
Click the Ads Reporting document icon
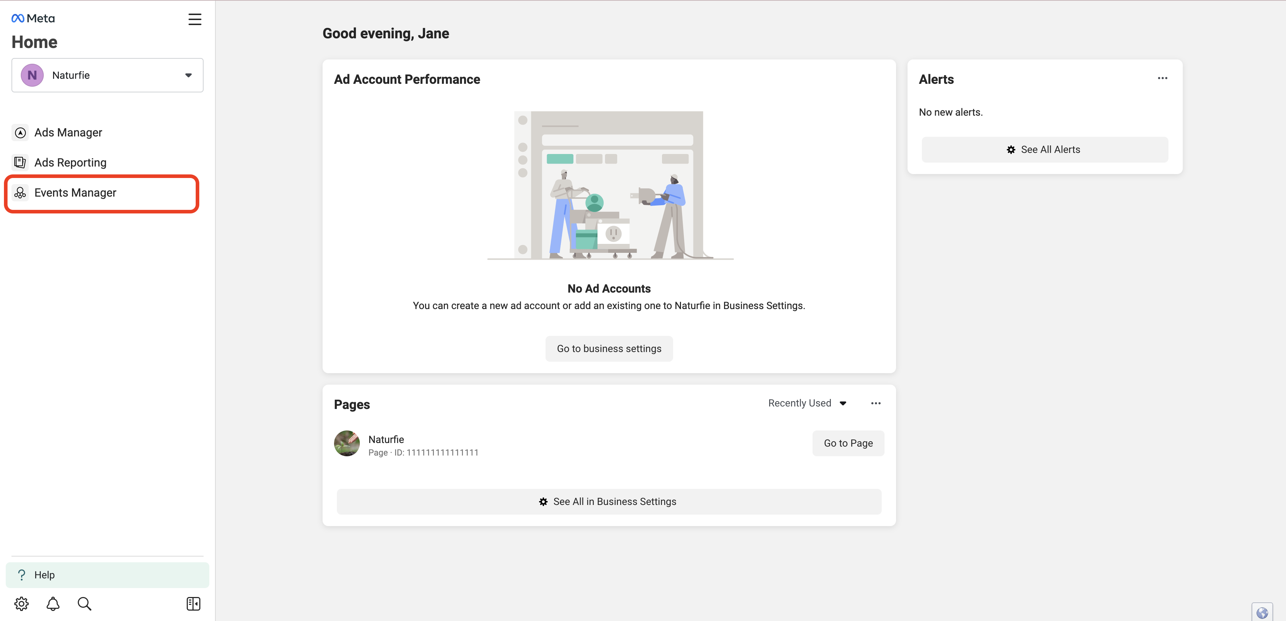(x=20, y=163)
